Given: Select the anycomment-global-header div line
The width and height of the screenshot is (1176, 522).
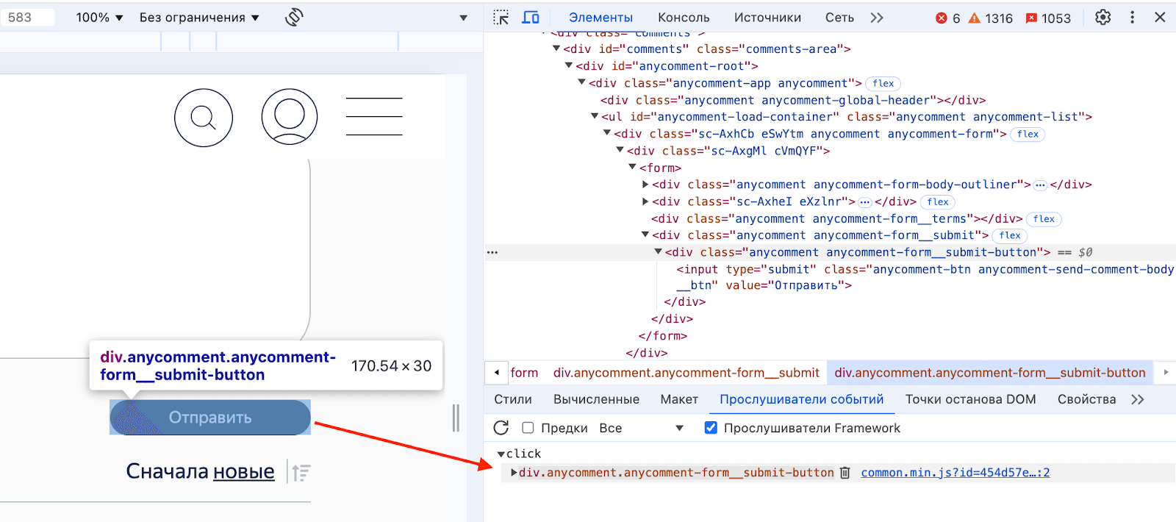Looking at the screenshot, I should tap(793, 100).
